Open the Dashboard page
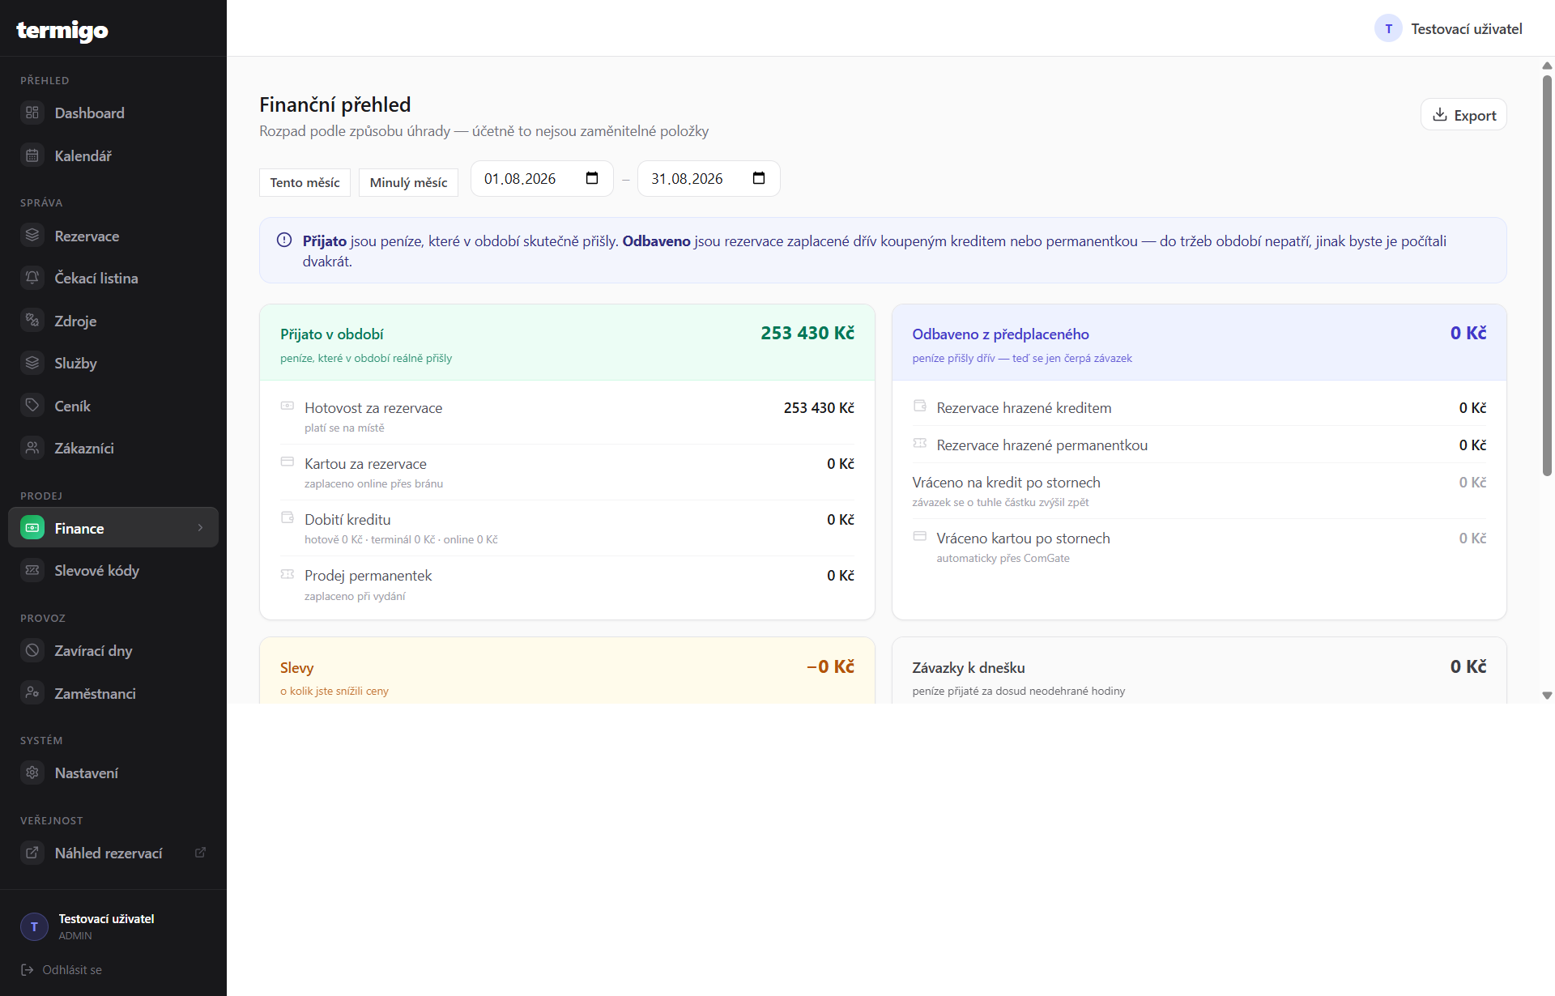The height and width of the screenshot is (996, 1555). point(113,113)
